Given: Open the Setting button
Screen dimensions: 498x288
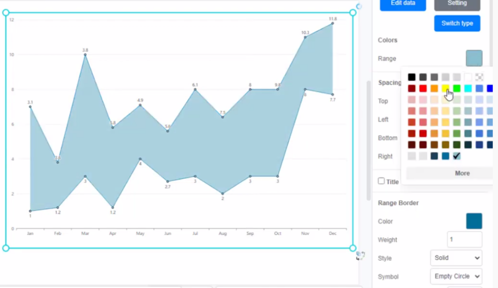Looking at the screenshot, I should (x=457, y=4).
